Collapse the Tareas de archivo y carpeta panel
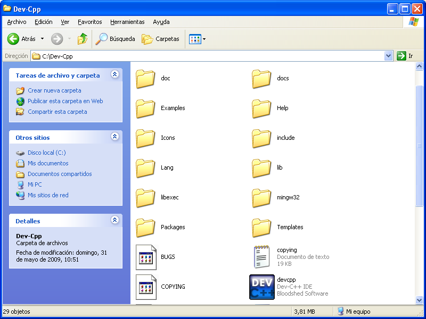The width and height of the screenshot is (426, 319). click(115, 74)
